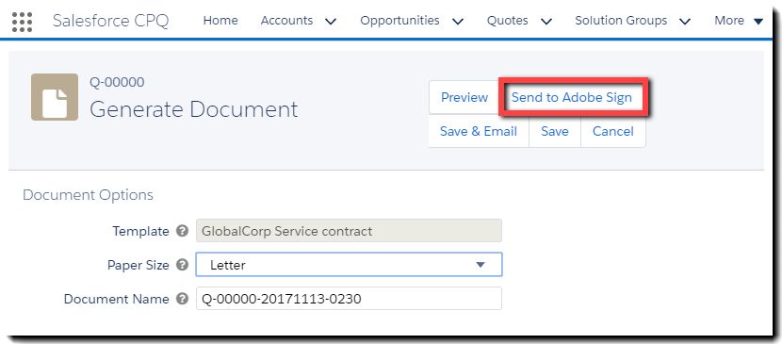782x344 pixels.
Task: Expand the Accounts tab chevron
Action: coord(330,22)
